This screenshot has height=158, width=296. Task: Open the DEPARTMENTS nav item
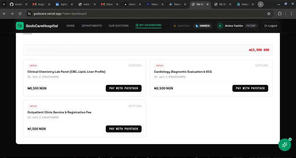pos(92,26)
